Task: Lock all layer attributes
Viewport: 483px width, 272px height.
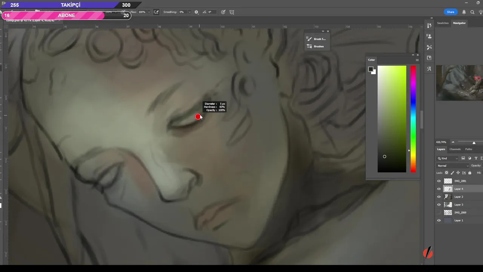Action: coord(470,173)
